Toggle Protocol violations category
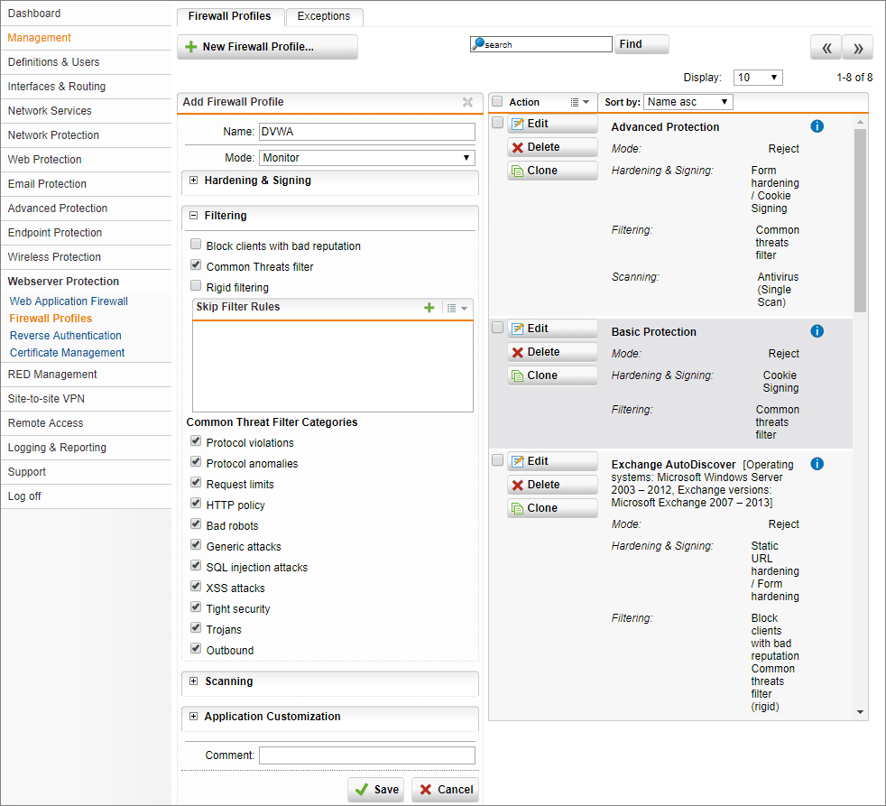This screenshot has height=806, width=886. (x=196, y=440)
